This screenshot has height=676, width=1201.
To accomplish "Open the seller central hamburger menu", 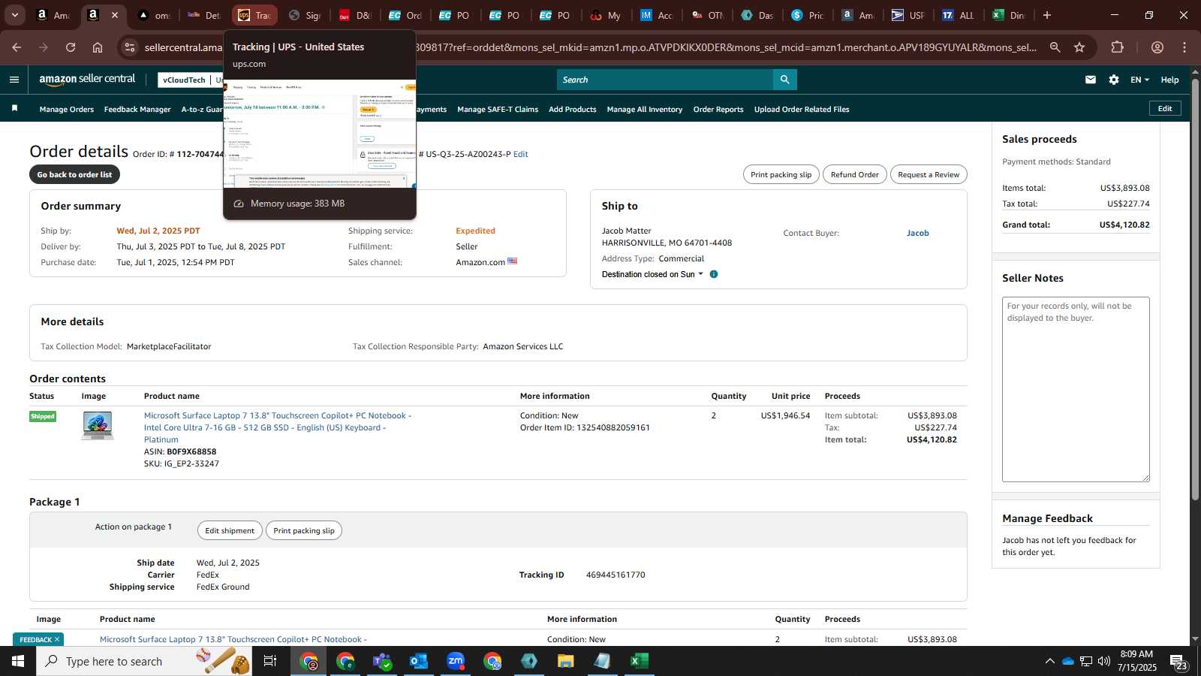I will [14, 80].
